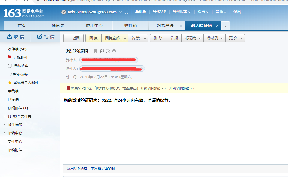Open the 标记为 dropdown
This screenshot has height=177, width=288.
[x=193, y=38]
